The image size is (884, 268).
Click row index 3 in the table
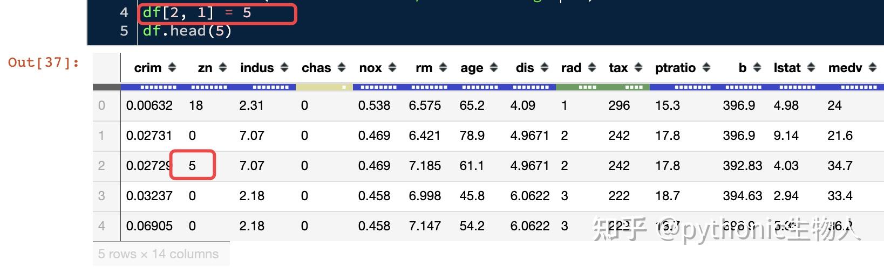pos(101,196)
